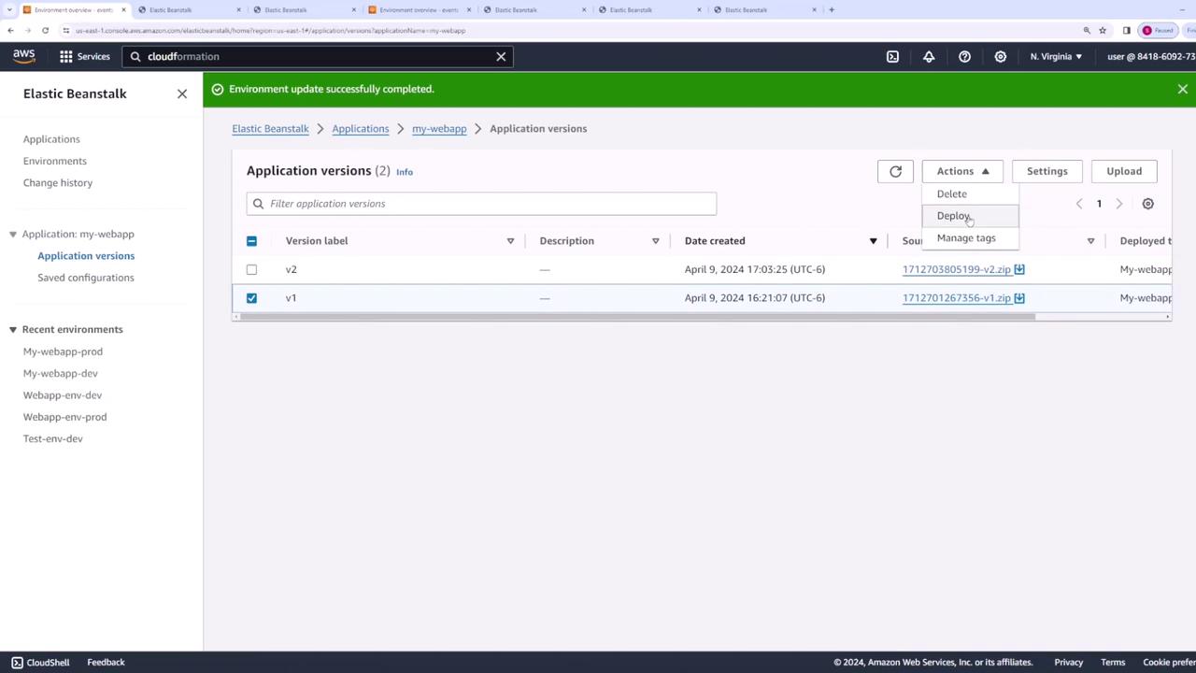The height and width of the screenshot is (673, 1196).
Task: Open the user account menu
Action: click(1151, 56)
